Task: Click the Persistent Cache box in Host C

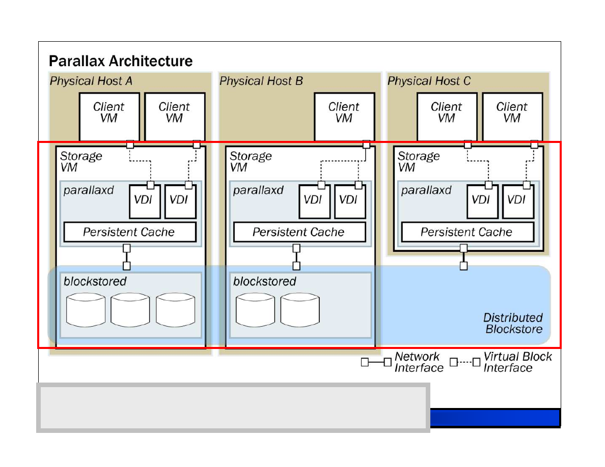Action: (x=468, y=232)
